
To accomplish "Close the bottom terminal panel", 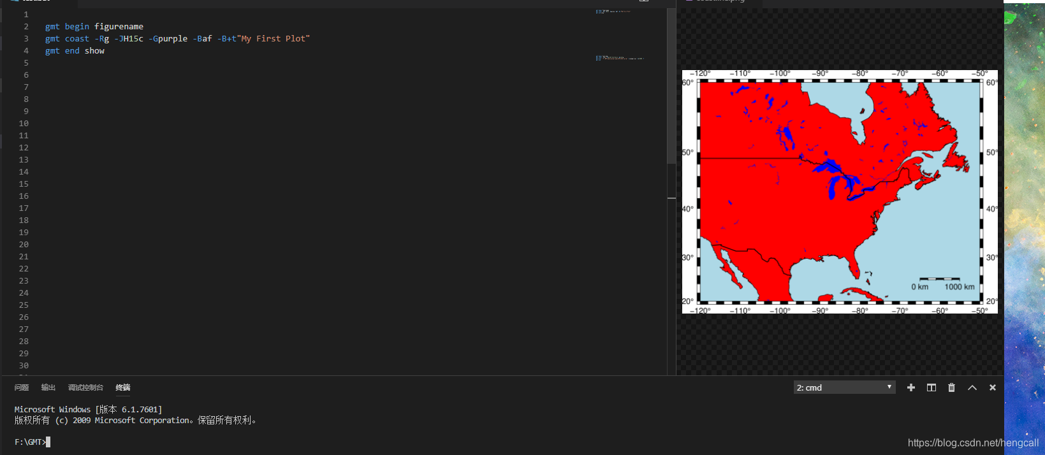I will [993, 387].
